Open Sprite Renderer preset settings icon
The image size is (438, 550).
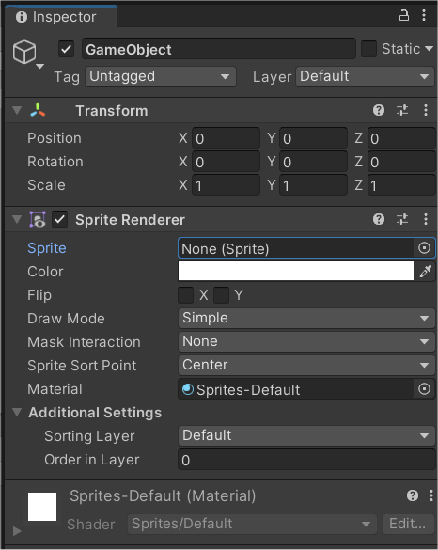coord(402,220)
